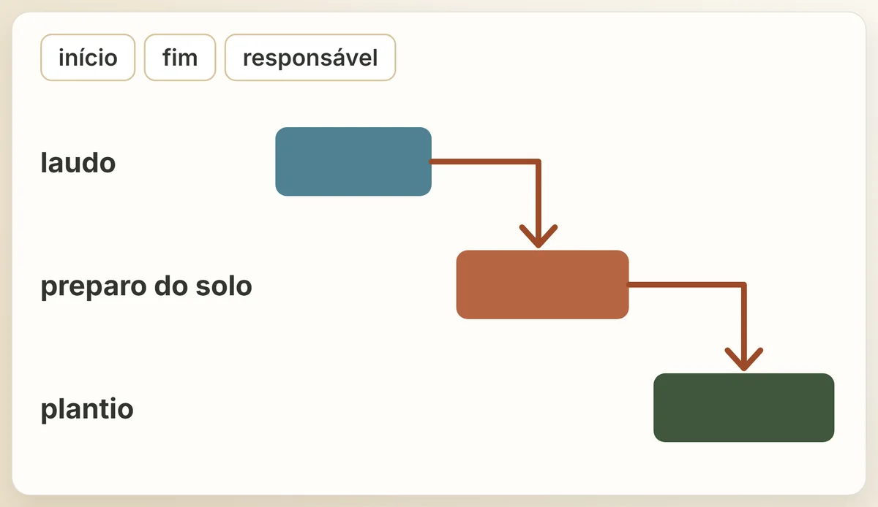Click arrowhead pointing into plantio bar
This screenshot has height=507, width=878.
(x=743, y=359)
